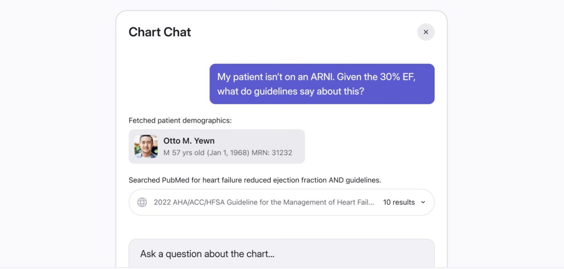
Task: Click the Chart Chat title header
Action: [x=159, y=32]
